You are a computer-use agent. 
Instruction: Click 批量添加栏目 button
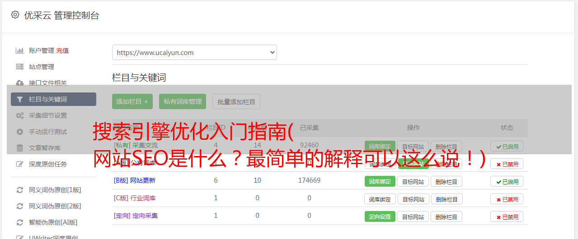click(x=236, y=101)
